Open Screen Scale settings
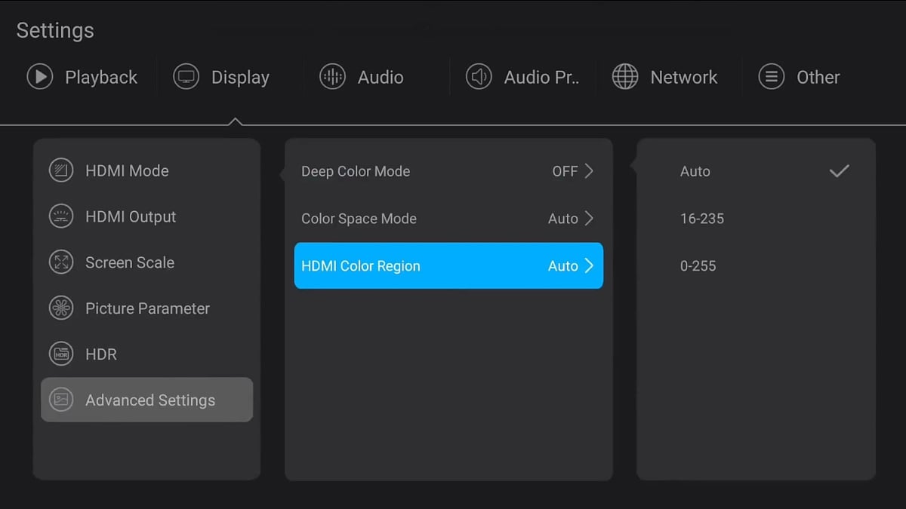The width and height of the screenshot is (906, 509). (130, 262)
